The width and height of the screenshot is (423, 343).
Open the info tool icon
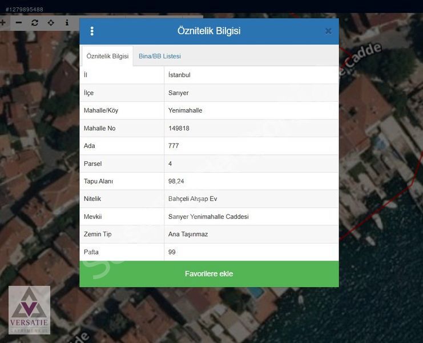coord(67,23)
